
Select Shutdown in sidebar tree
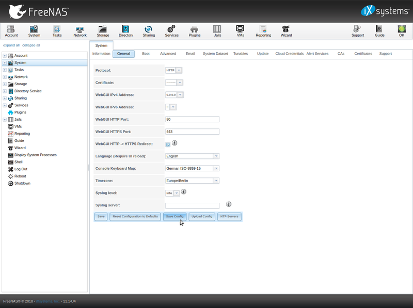[22, 183]
